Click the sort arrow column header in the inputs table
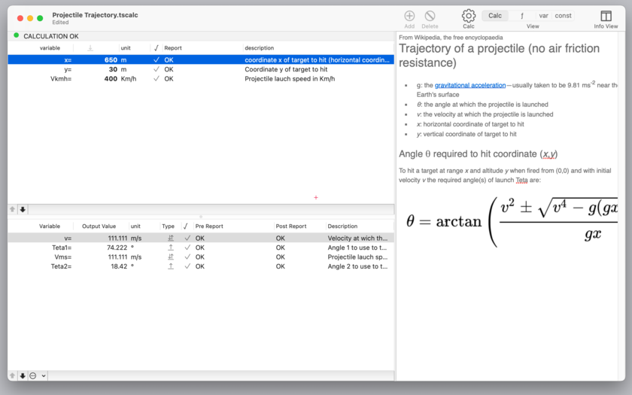632x395 pixels. [90, 48]
